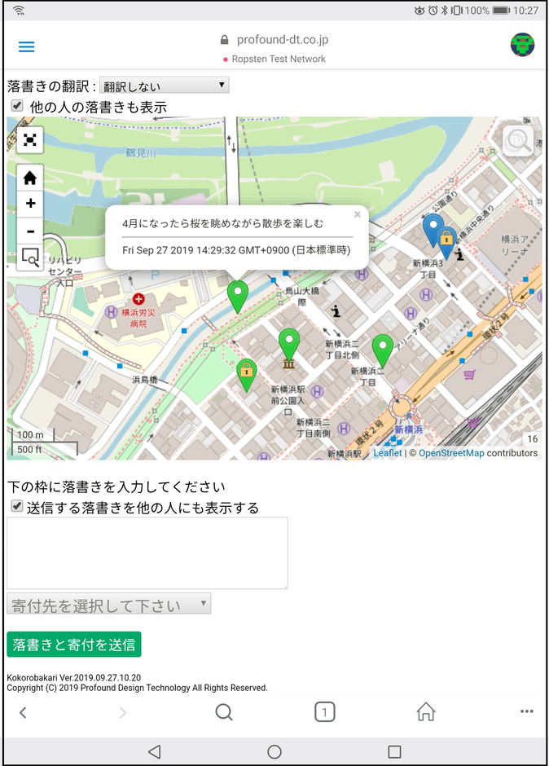The height and width of the screenshot is (766, 549).
Task: Open the browser tabs counter
Action: coord(324,712)
